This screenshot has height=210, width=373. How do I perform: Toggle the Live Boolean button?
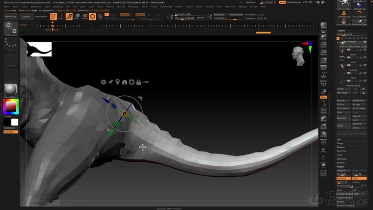[x=41, y=16]
